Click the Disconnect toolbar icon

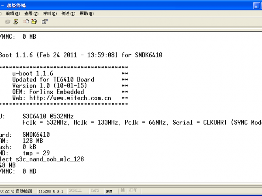[16, 21]
